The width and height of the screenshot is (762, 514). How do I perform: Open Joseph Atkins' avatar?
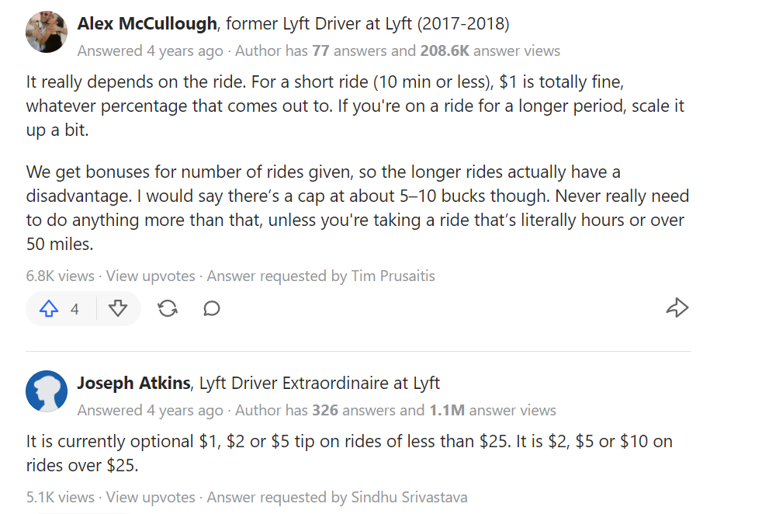tap(47, 391)
